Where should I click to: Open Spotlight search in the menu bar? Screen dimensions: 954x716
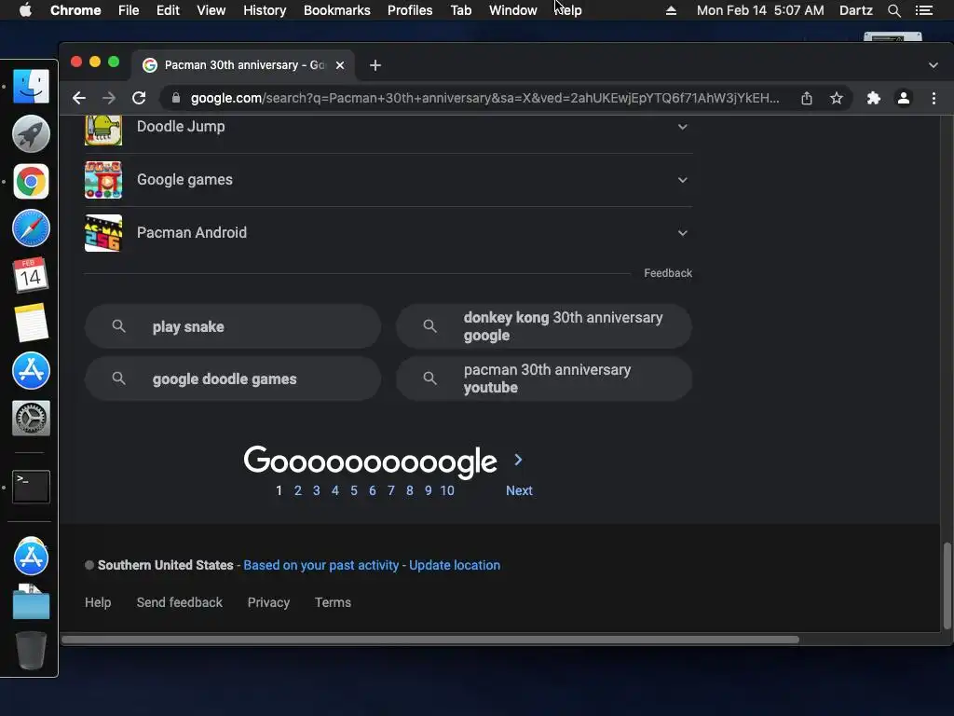[893, 10]
